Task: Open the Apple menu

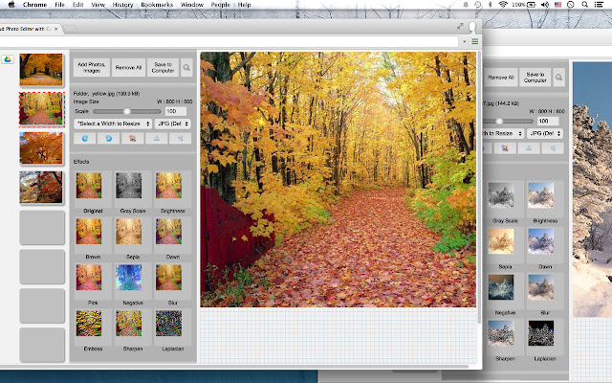Action: pos(11,5)
